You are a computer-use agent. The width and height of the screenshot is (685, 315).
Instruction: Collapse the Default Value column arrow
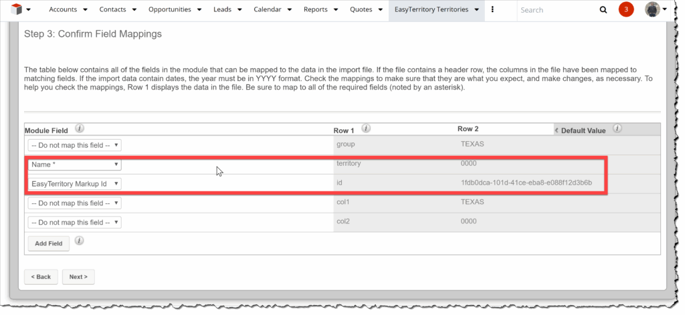[x=557, y=130]
